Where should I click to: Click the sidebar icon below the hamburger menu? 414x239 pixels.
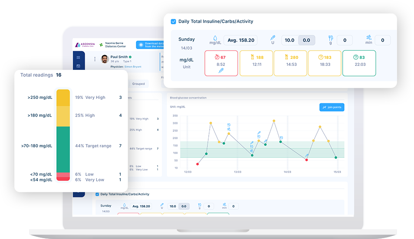tap(78, 66)
